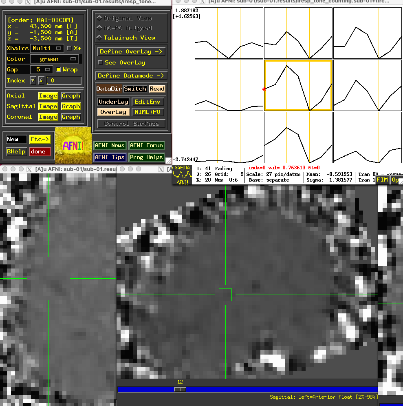Click the Index value field
Viewport: 403px width, 406px height.
point(64,80)
